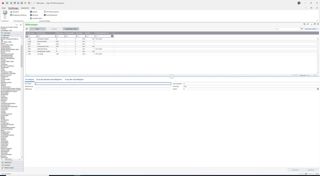Toggle the Dashboard Ein/Aus icon

click(x=5, y=14)
